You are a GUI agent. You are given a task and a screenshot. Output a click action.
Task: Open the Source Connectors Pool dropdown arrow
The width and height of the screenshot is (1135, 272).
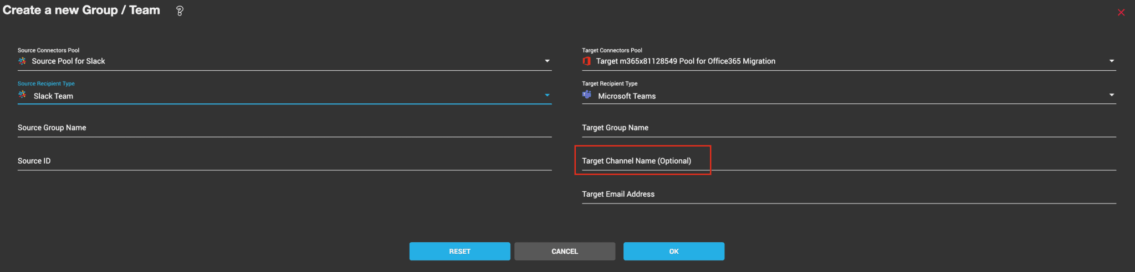[547, 61]
